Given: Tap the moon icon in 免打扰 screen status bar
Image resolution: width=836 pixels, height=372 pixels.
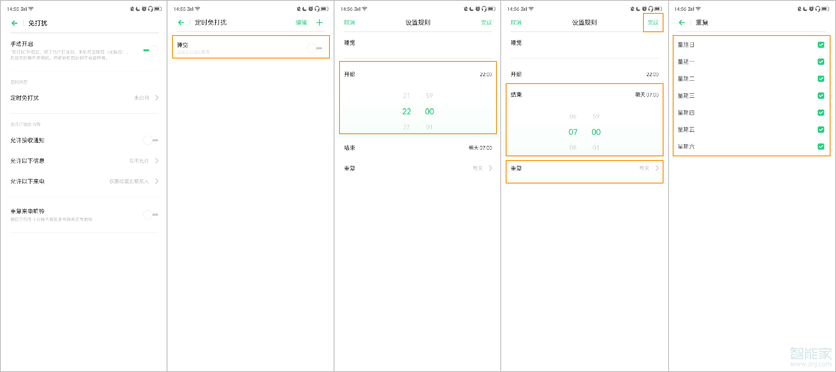Looking at the screenshot, I should tap(138, 9).
